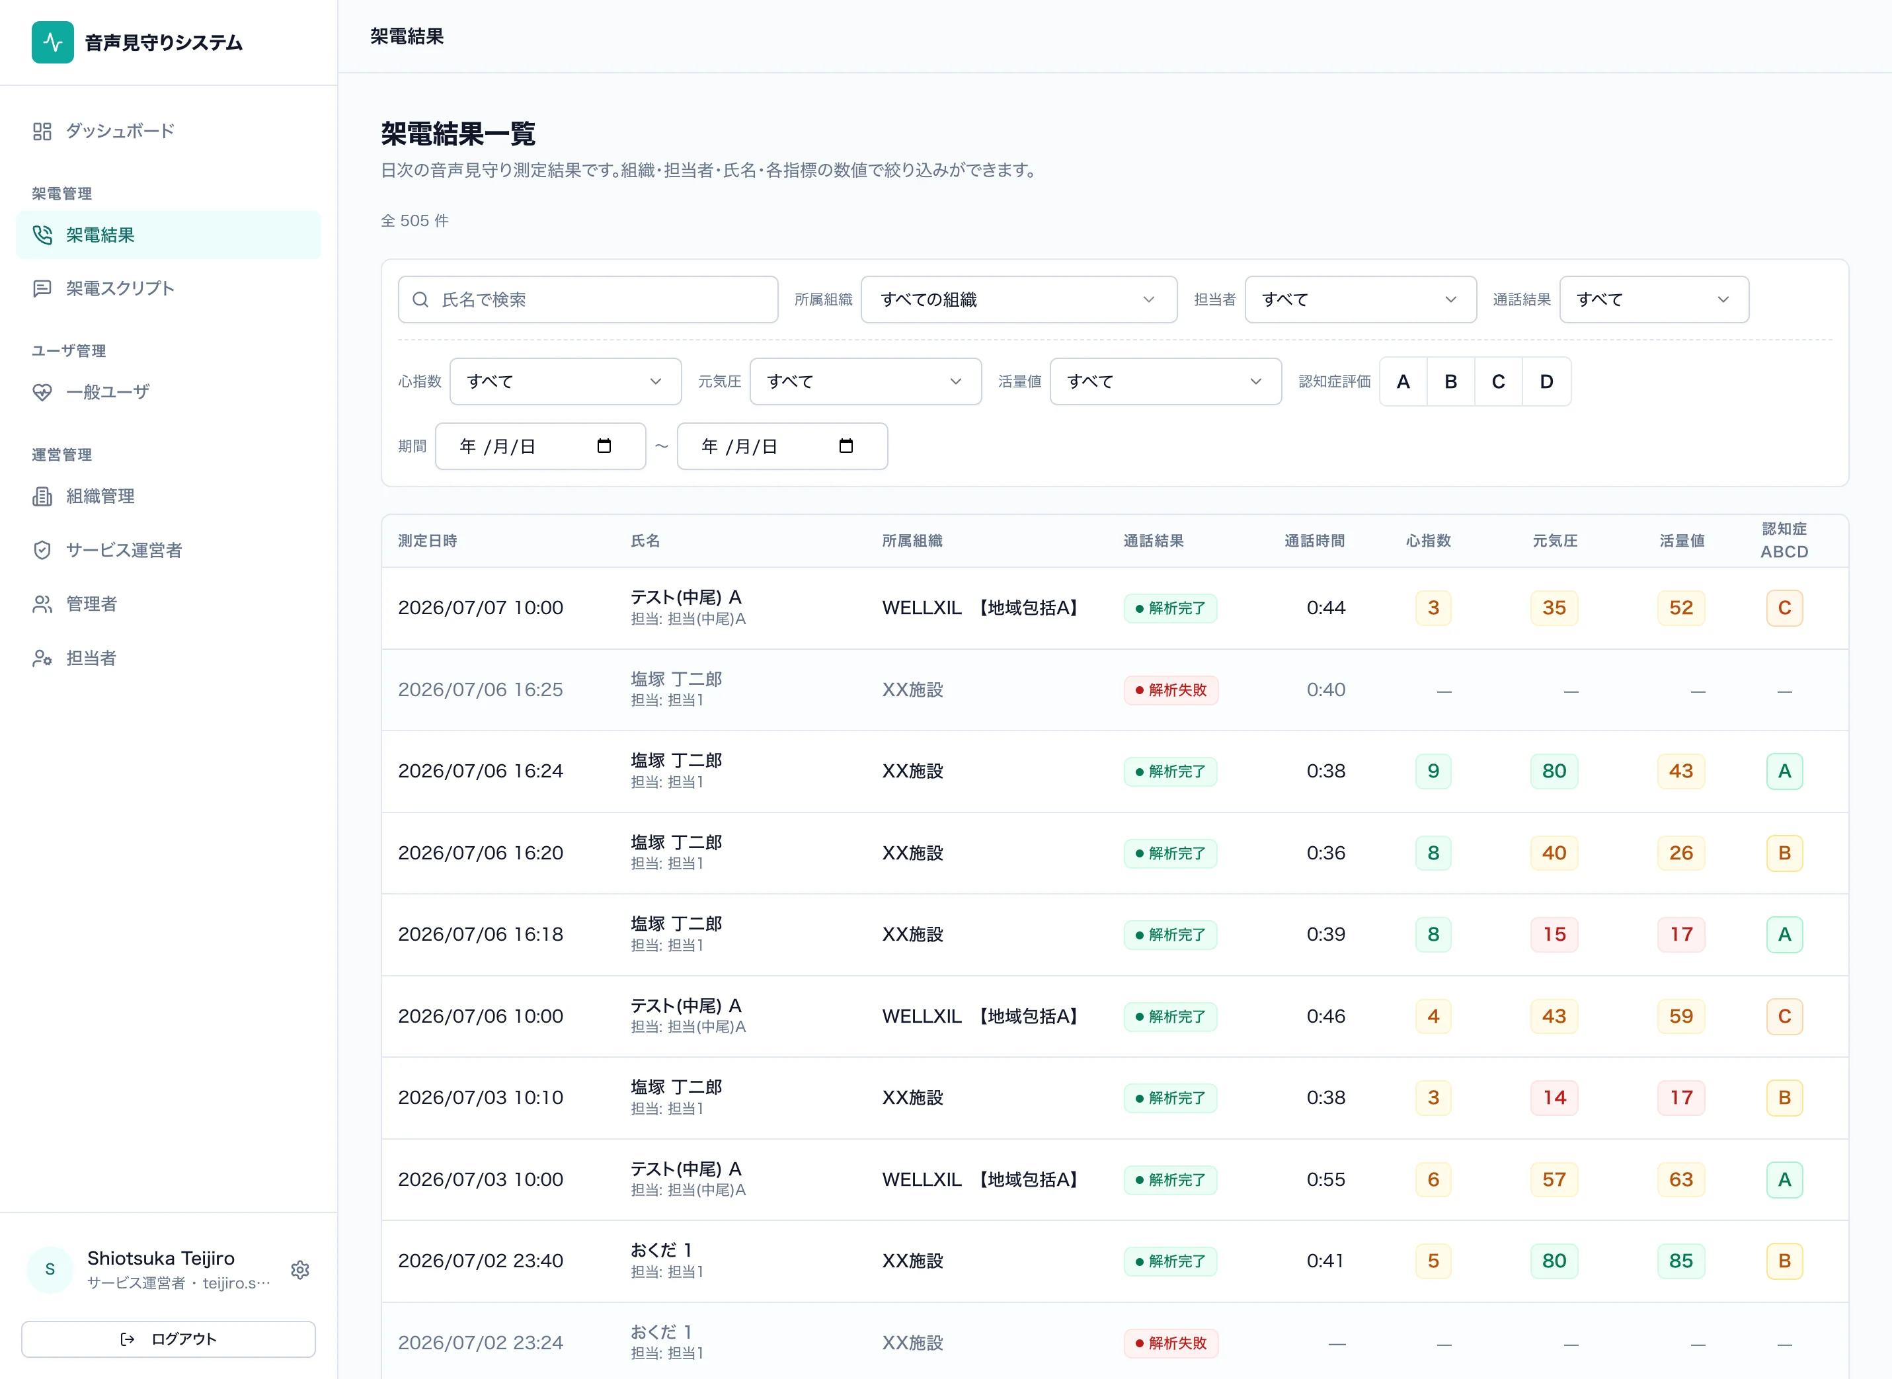
Task: Open the 心指数 filter dropdown
Action: (566, 381)
